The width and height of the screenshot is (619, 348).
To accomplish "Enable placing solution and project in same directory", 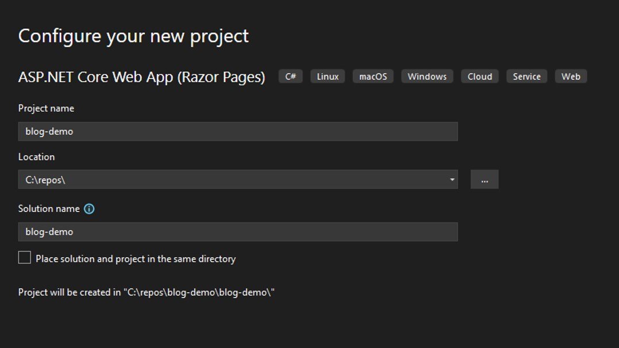I will pos(24,258).
